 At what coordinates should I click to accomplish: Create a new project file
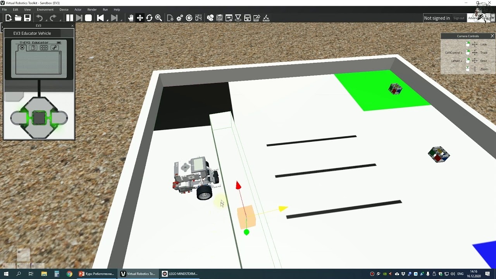click(9, 18)
